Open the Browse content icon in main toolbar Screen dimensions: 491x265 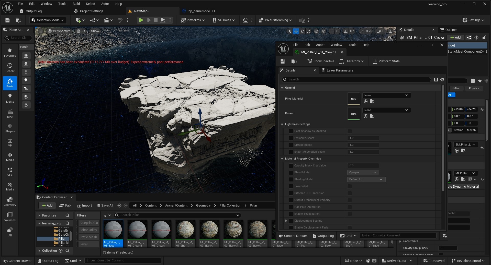pyautogui.click(x=18, y=20)
